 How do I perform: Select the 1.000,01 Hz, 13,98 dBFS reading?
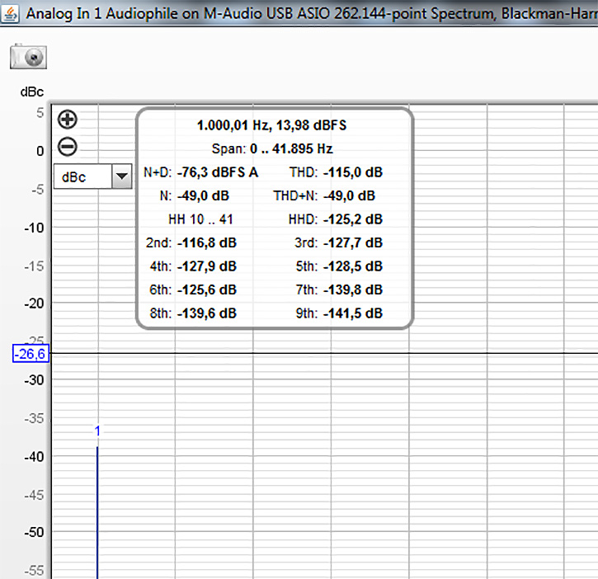(271, 125)
